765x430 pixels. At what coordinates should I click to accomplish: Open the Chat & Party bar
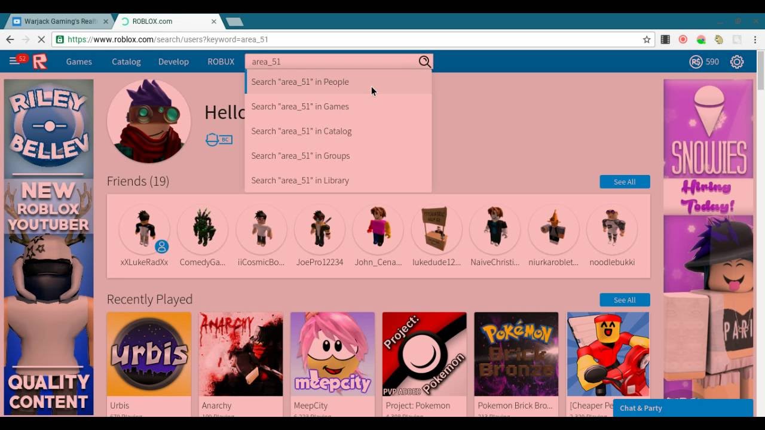(x=683, y=408)
